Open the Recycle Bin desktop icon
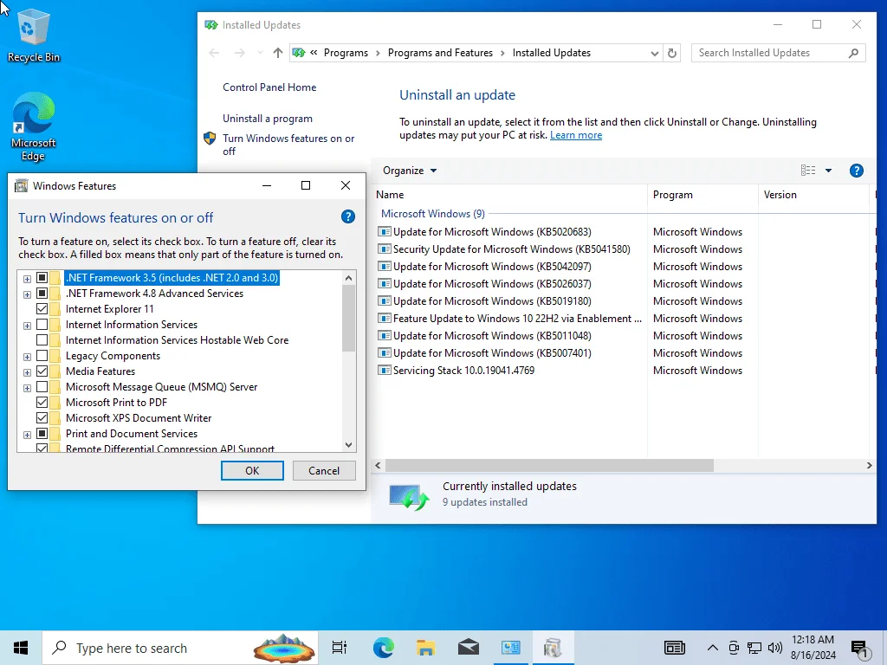Screen dimensions: 887x665 [34, 35]
